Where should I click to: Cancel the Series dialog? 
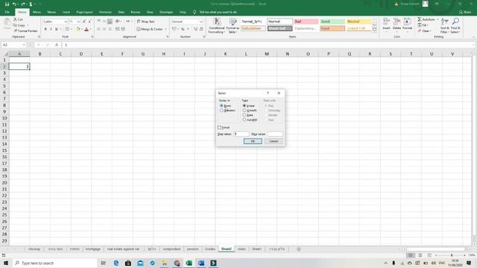click(x=274, y=141)
